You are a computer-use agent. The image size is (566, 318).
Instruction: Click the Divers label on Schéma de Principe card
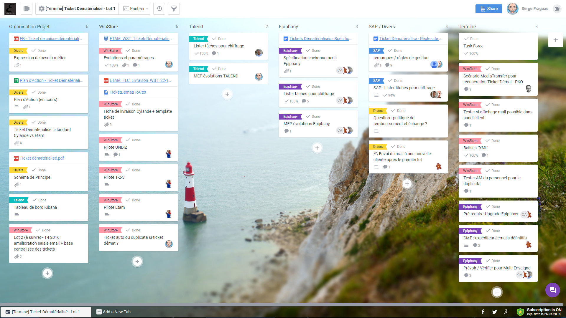[18, 170]
